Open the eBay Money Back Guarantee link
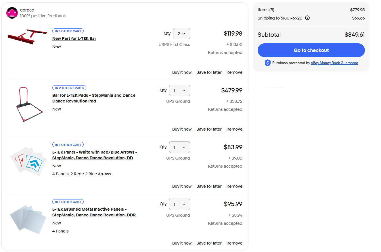The height and width of the screenshot is (252, 381). 334,63
